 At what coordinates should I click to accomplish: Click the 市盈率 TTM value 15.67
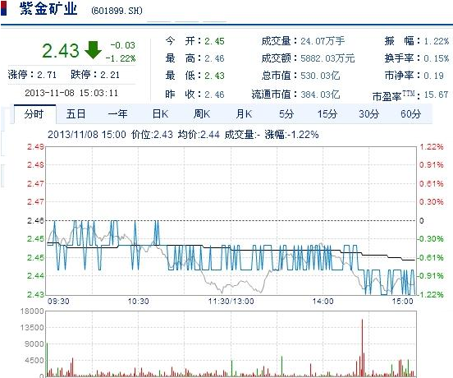tap(436, 94)
